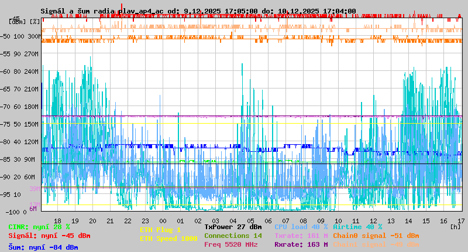Select the red Signál legend entry
The height and width of the screenshot is (252, 468).
[49, 236]
